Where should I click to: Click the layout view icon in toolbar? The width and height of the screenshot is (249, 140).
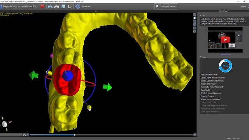click(x=63, y=6)
